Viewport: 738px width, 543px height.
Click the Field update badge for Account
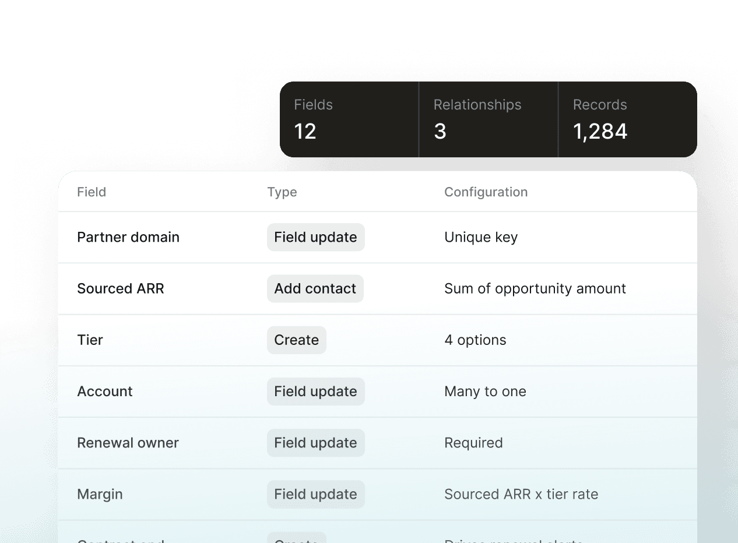tap(316, 392)
